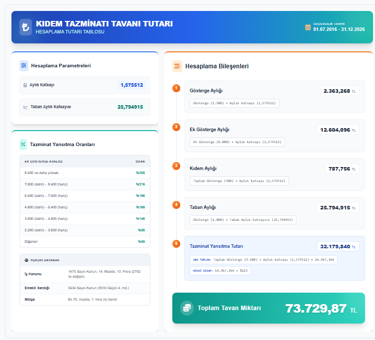Click the coins icon beside Toplam Tavan Miktarı
Screen dimensions: 375x340
pyautogui.click(x=187, y=308)
